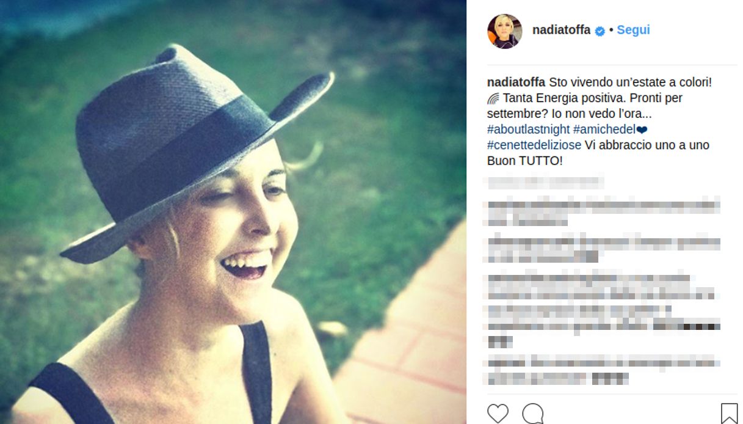
Task: Open nadiatoffa username in the post header
Action: (561, 30)
